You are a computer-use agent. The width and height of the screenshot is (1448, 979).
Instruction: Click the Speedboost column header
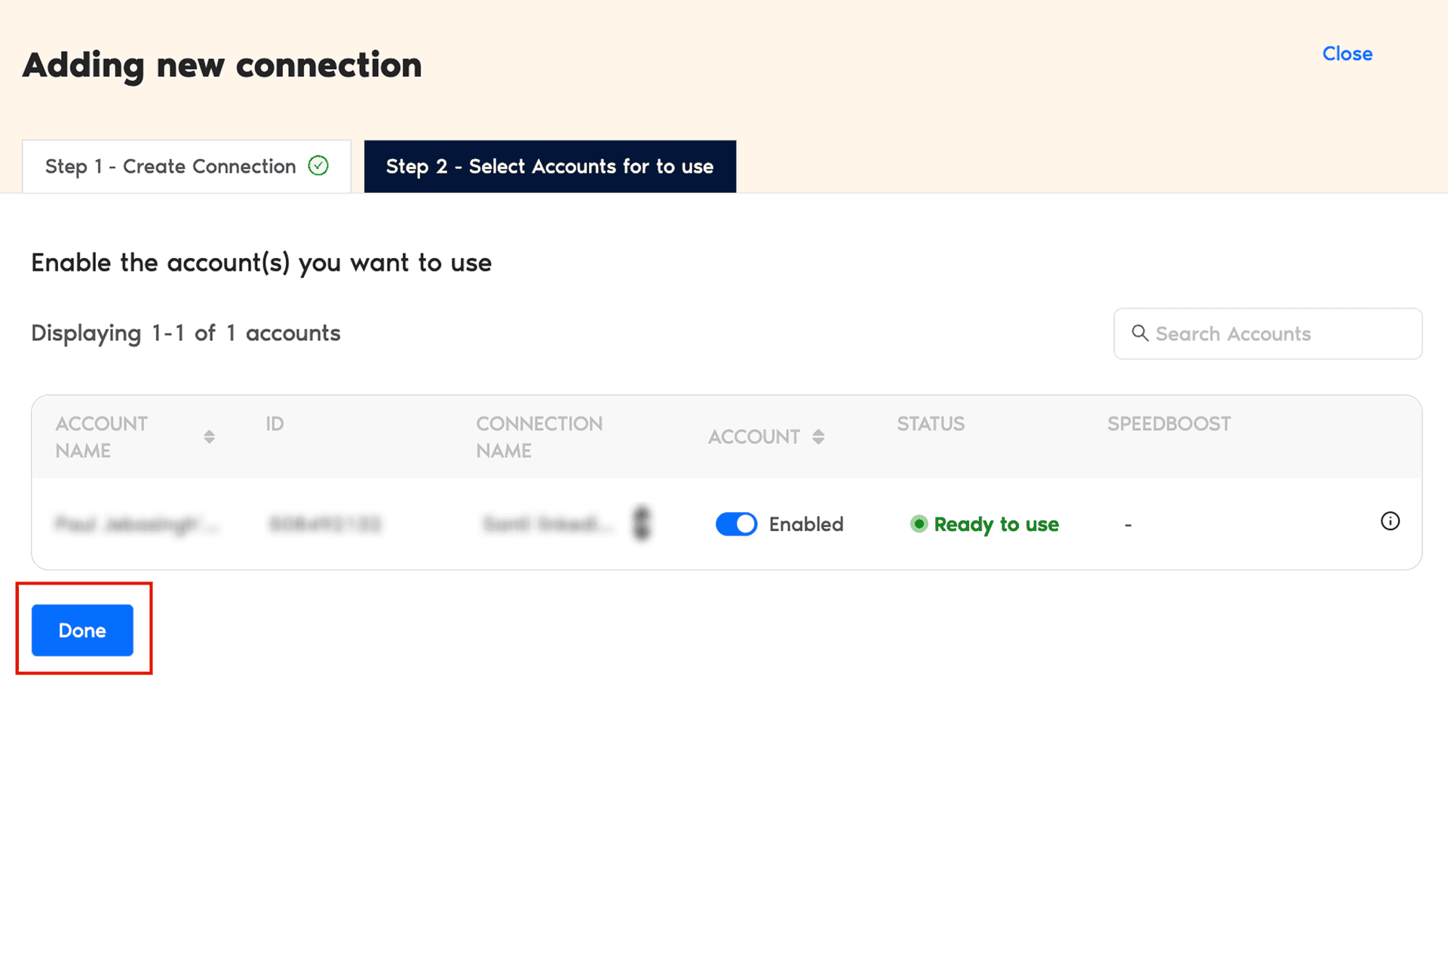1169,424
